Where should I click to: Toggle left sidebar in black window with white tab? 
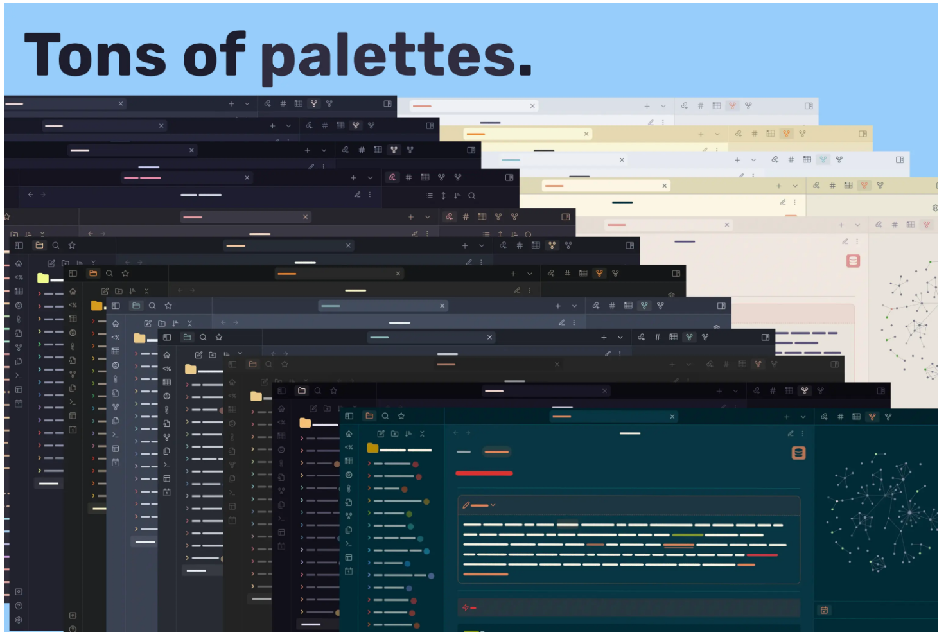click(x=281, y=390)
